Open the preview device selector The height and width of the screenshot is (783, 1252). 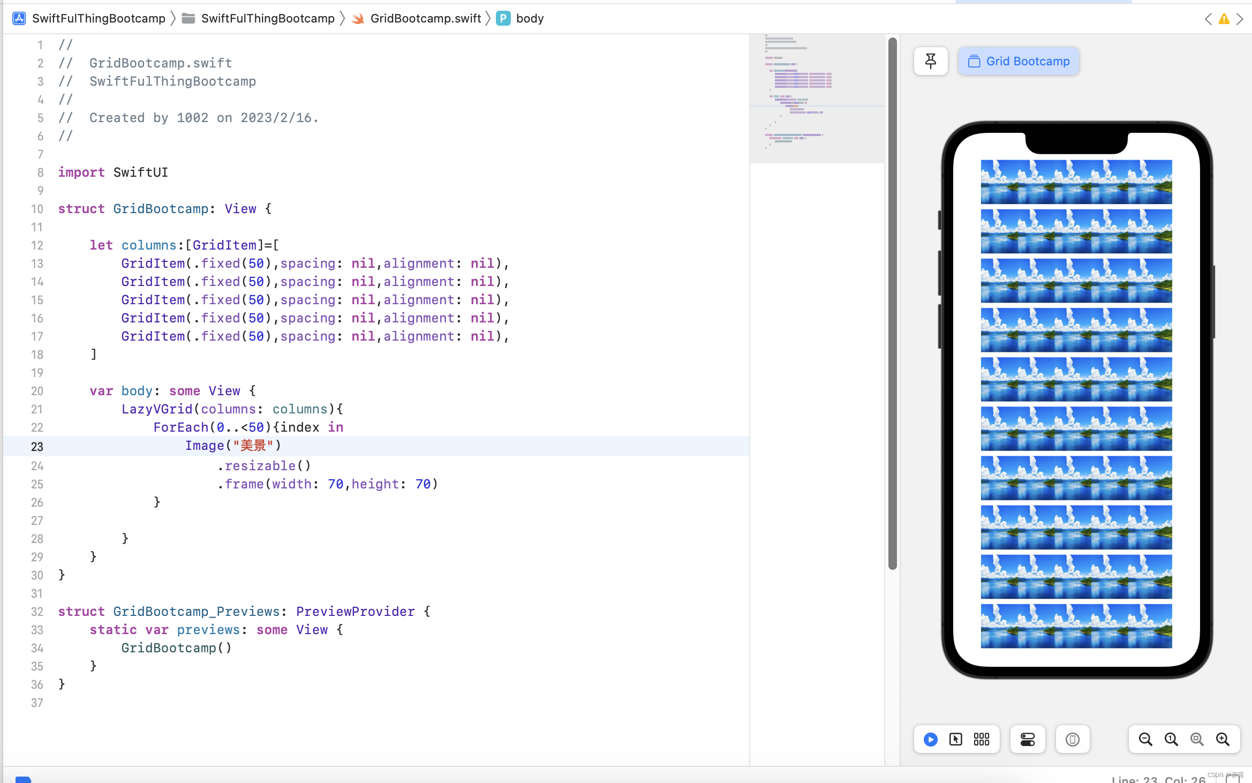tap(1072, 740)
